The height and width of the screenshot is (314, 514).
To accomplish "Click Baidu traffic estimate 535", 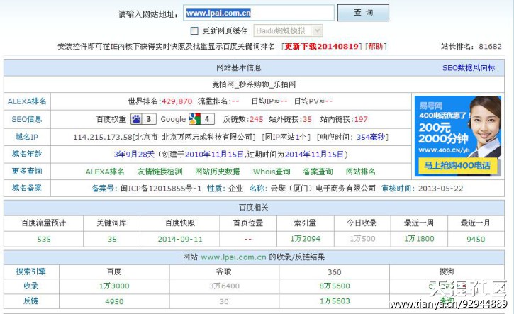I will click(x=43, y=240).
